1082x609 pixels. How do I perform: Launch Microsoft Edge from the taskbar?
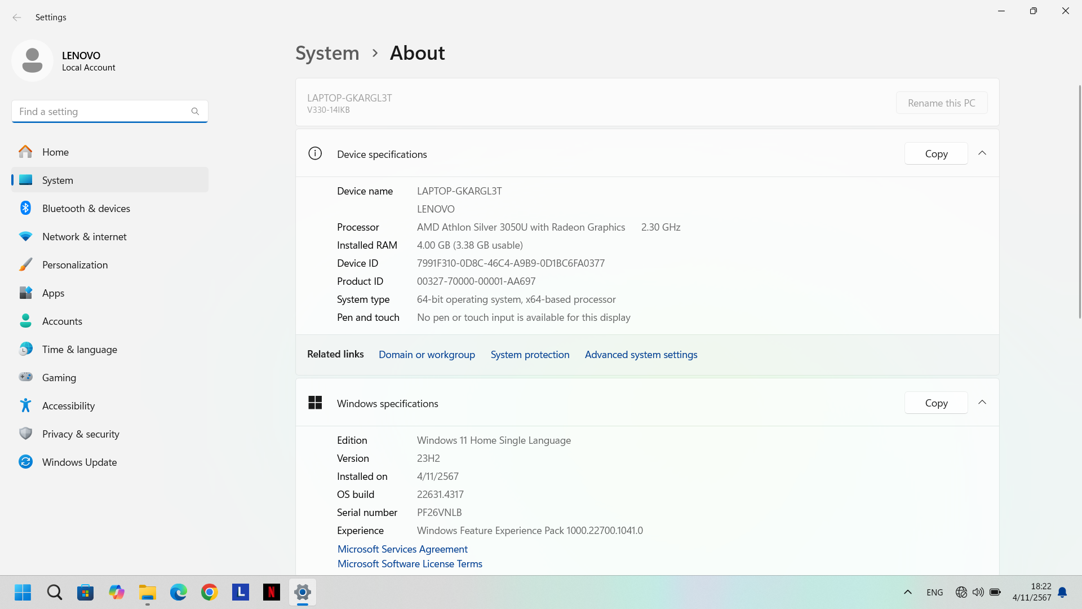(179, 592)
